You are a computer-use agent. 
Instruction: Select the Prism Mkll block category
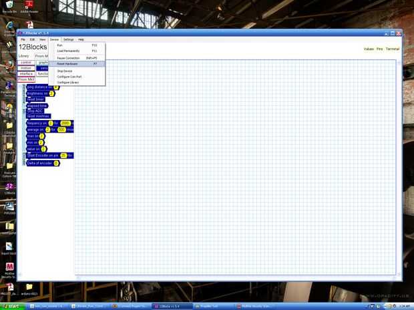click(26, 79)
